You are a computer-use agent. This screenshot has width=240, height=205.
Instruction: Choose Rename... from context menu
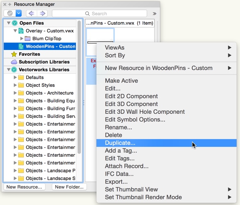tap(167, 127)
